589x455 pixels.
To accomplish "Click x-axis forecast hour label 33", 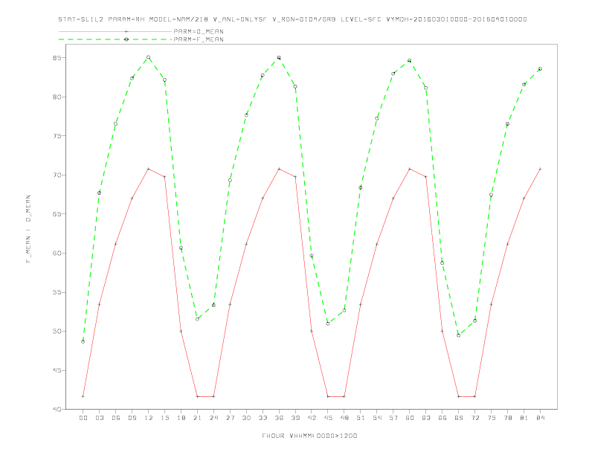I will [263, 418].
